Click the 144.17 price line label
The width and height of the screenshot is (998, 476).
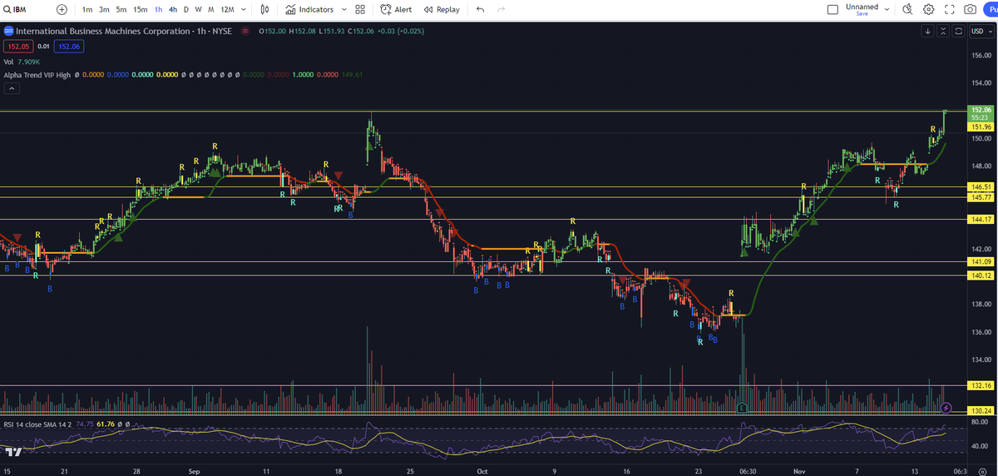pyautogui.click(x=981, y=219)
